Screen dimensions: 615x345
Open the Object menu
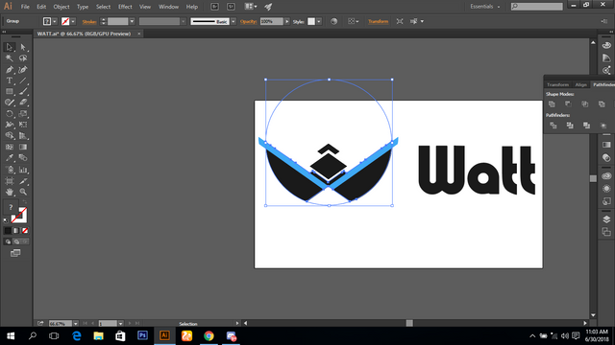pyautogui.click(x=61, y=7)
